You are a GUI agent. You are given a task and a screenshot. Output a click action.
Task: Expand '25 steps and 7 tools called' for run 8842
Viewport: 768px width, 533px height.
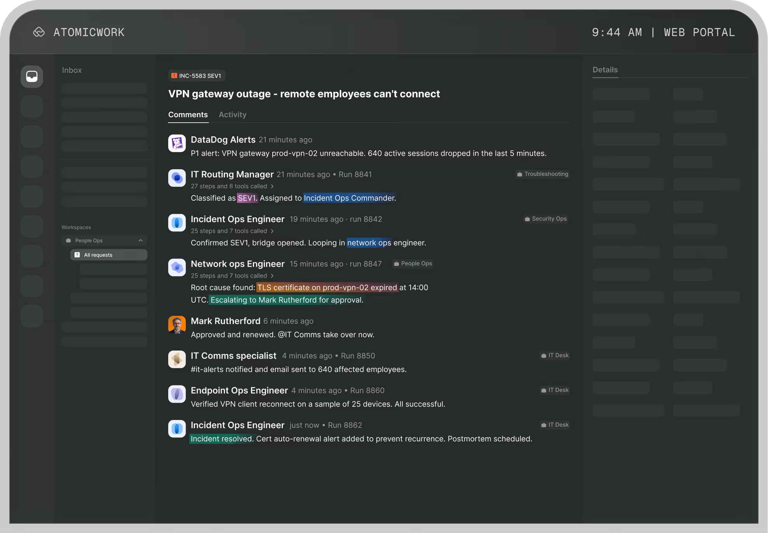(232, 231)
